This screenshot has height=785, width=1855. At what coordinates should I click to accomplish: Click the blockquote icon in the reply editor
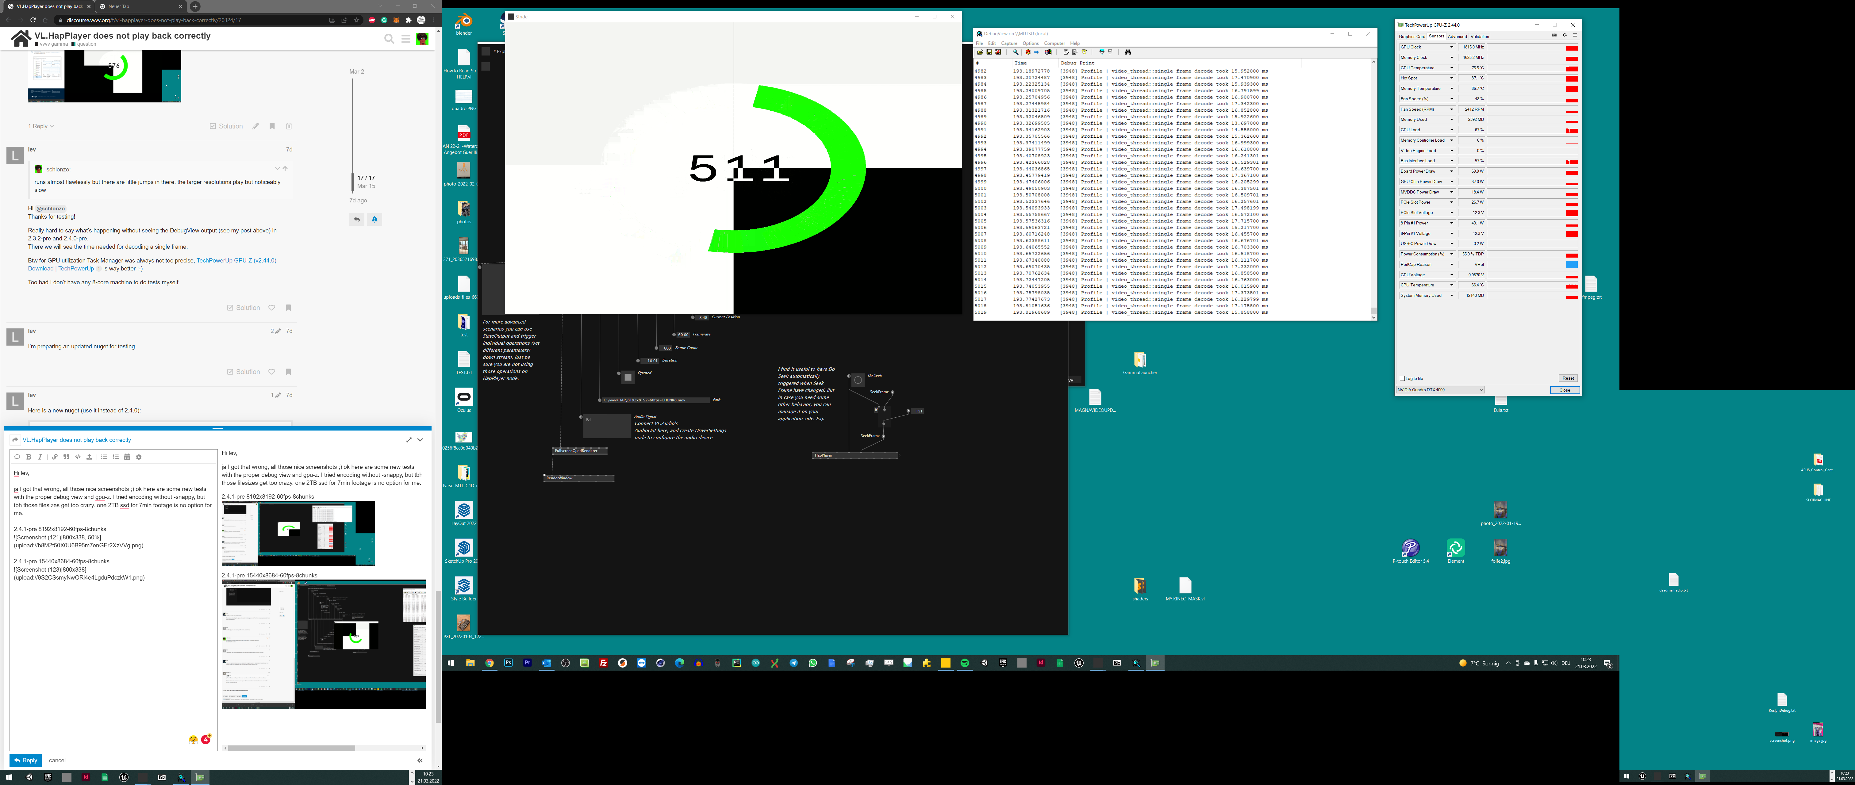click(66, 457)
